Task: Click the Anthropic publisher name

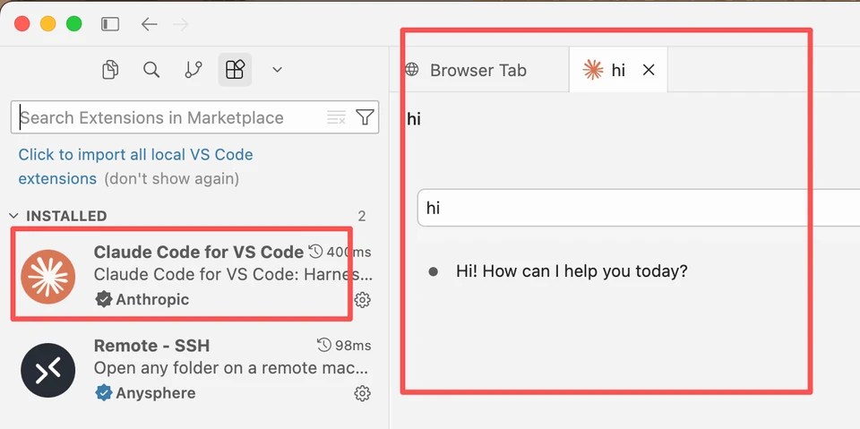Action: click(152, 299)
